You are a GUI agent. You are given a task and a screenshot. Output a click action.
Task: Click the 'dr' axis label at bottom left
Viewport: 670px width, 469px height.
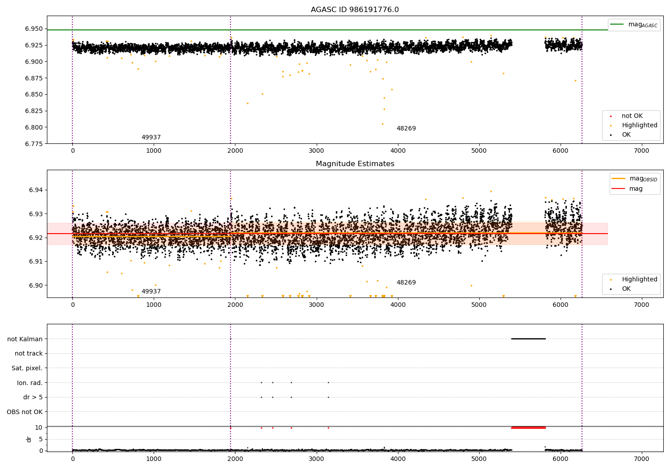coord(29,439)
